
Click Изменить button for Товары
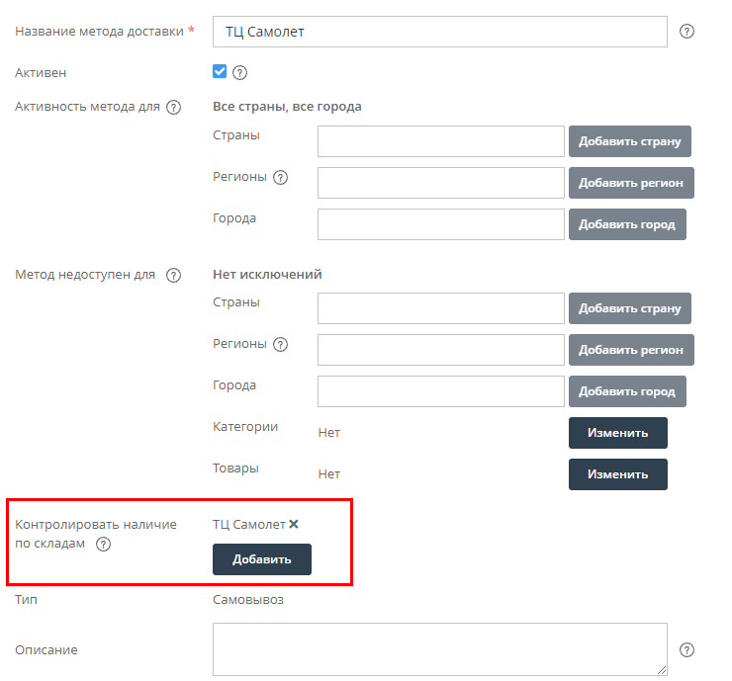(617, 474)
